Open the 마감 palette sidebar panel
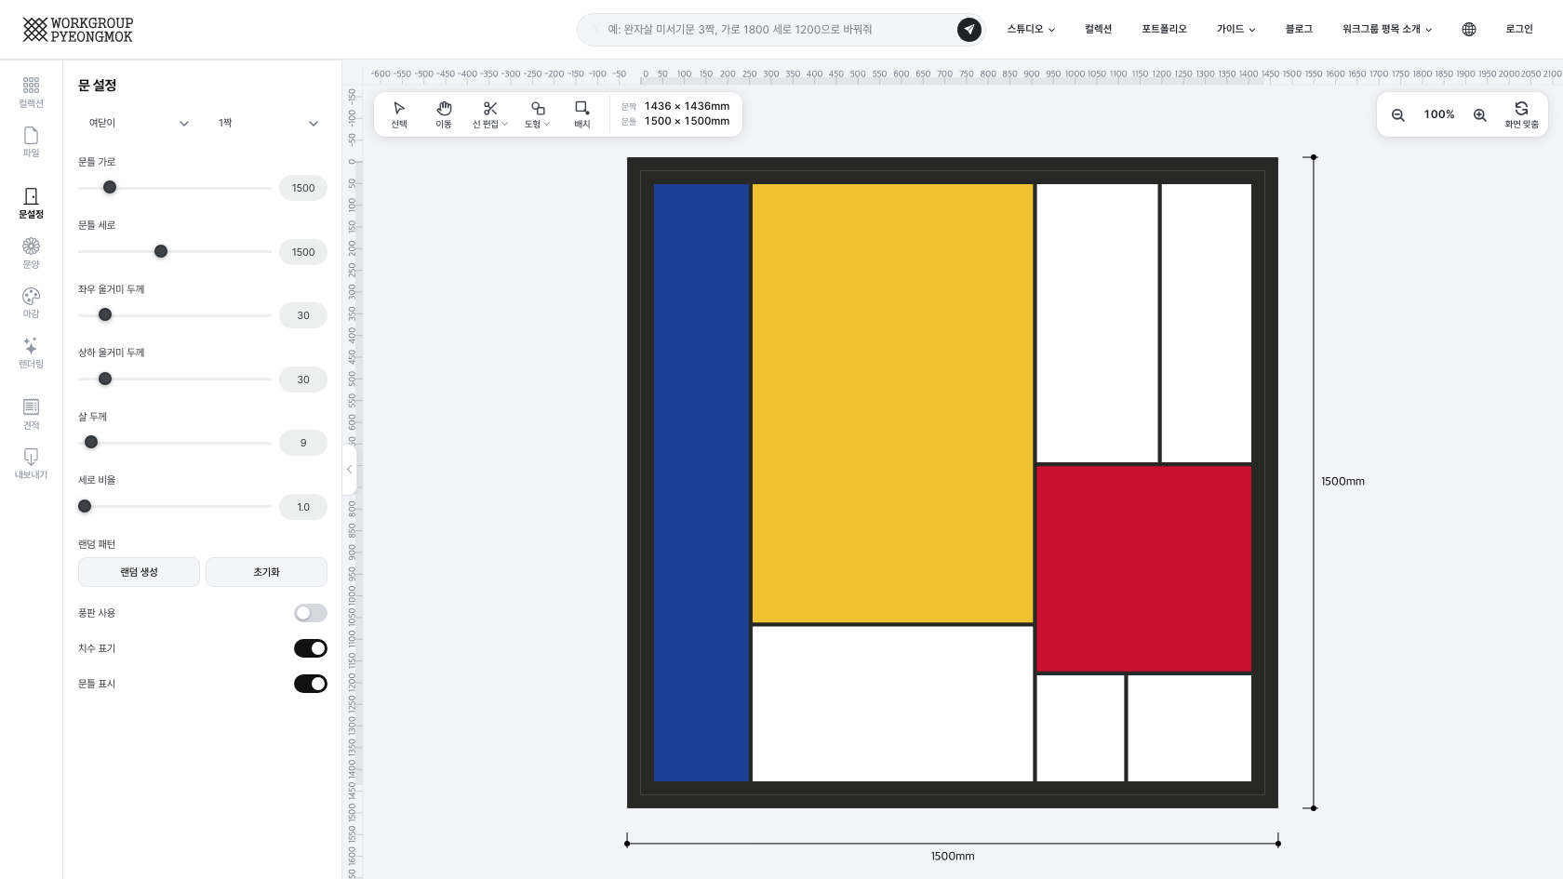 31,302
